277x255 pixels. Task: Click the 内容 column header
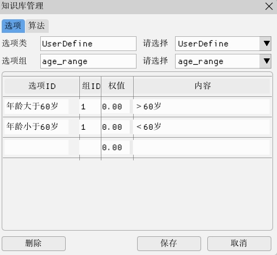pyautogui.click(x=202, y=86)
